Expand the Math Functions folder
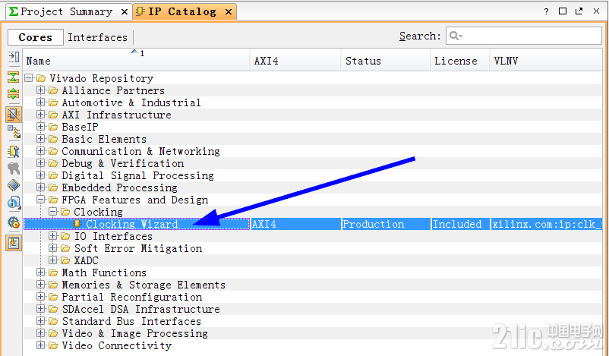The image size is (609, 356). (x=40, y=273)
